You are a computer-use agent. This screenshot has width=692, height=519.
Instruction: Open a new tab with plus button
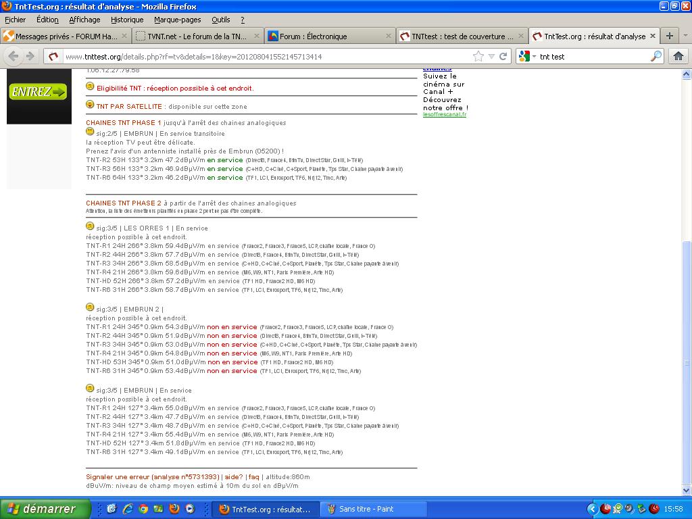[670, 36]
